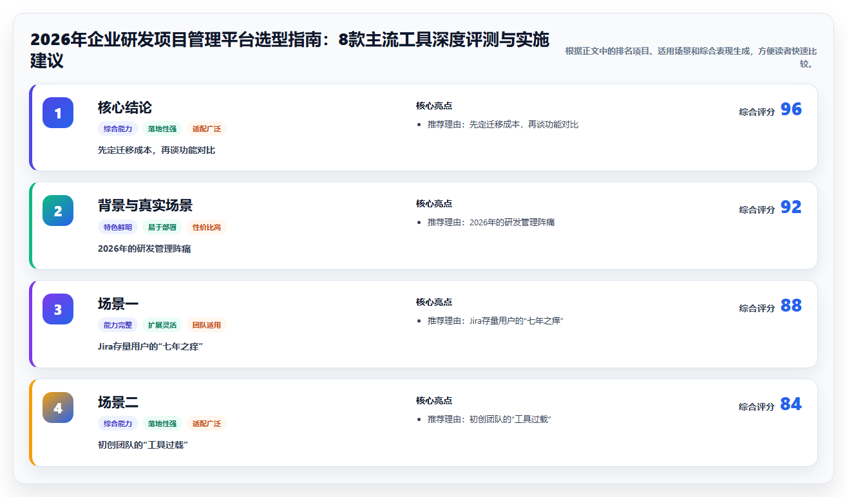This screenshot has width=847, height=497.
Task: Click bullet 推荐理由：2026年的研发管理阵痛
Action: (x=491, y=222)
